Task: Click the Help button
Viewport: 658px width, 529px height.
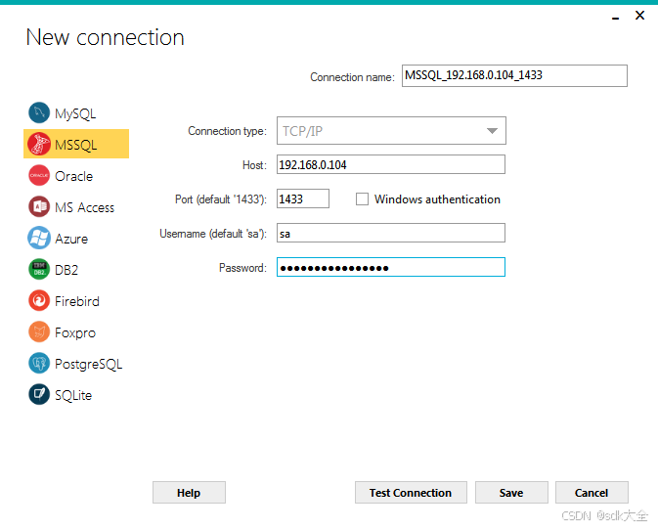Action: click(189, 493)
